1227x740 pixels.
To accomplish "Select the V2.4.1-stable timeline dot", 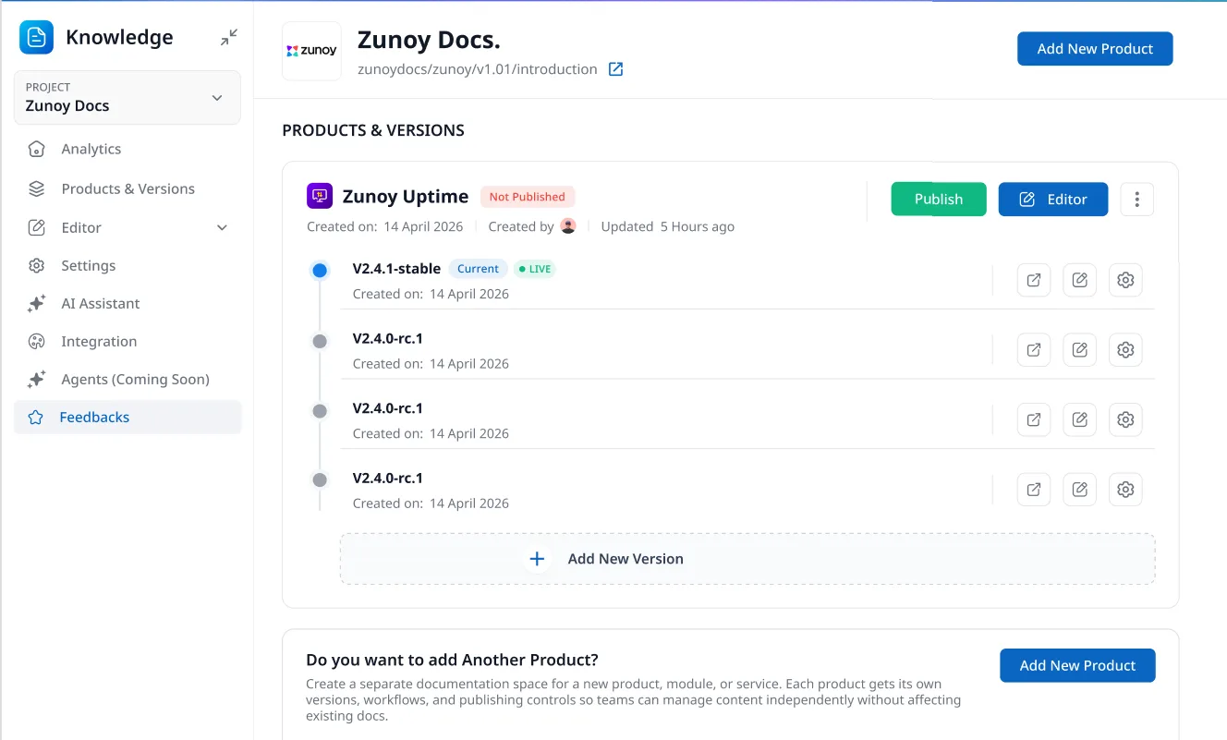I will coord(320,271).
